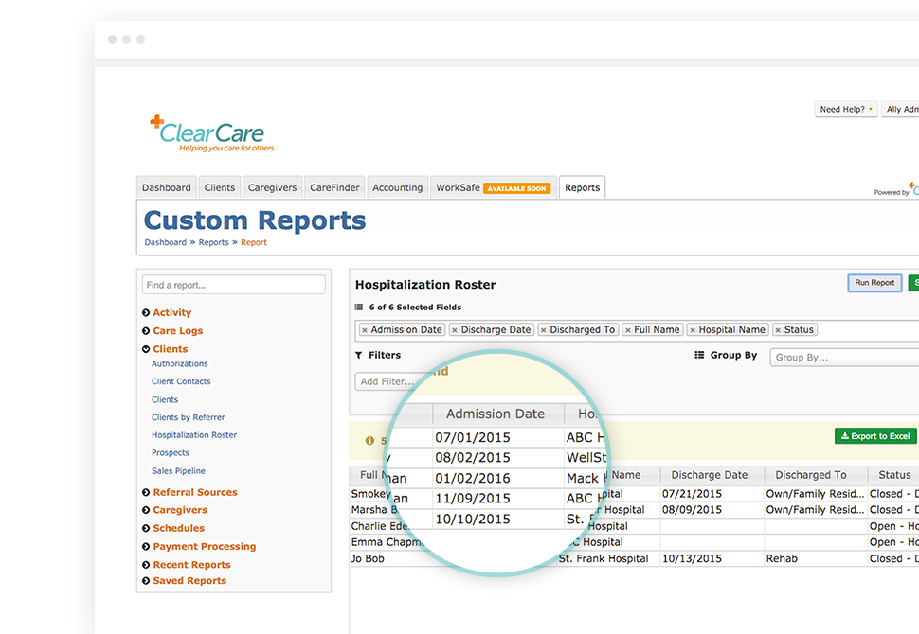Open the Prospects report
Screen dimensions: 919x634
170,452
